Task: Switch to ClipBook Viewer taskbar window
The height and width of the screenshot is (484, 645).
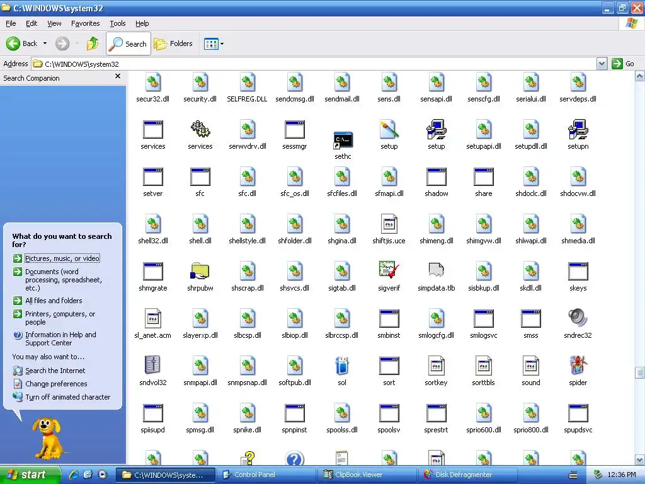Action: click(x=367, y=475)
